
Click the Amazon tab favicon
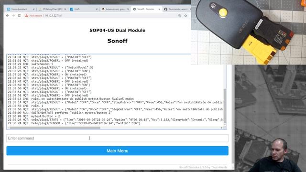(103, 9)
